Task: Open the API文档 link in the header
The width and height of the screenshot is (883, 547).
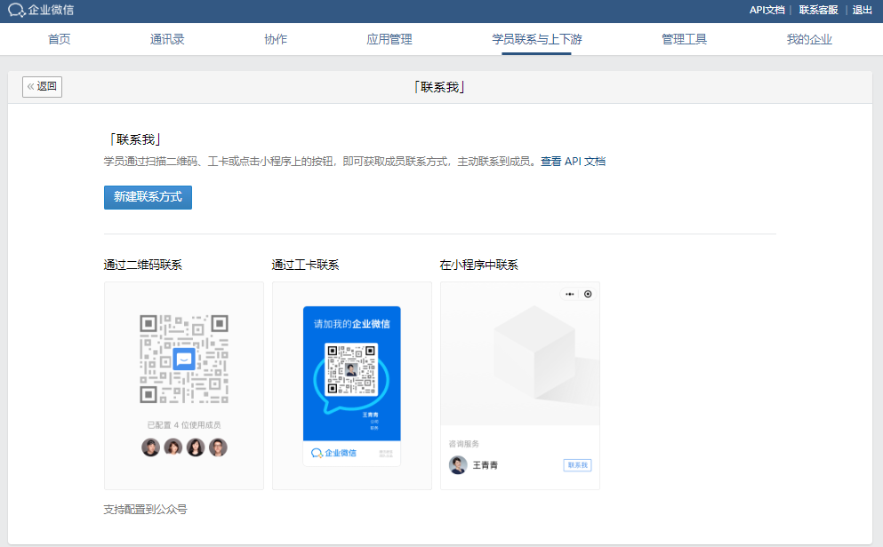Action: coord(767,10)
